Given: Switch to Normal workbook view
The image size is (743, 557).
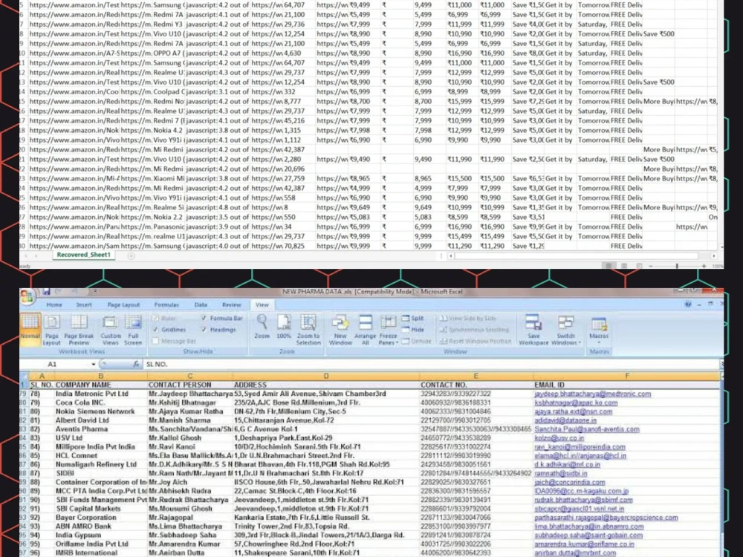Looking at the screenshot, I should [x=30, y=329].
